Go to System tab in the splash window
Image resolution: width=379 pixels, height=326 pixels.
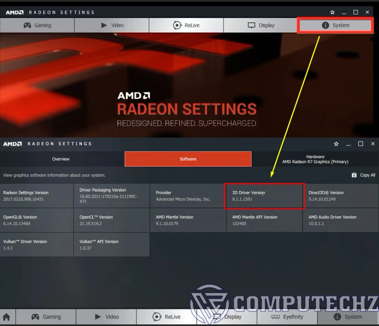(x=335, y=25)
